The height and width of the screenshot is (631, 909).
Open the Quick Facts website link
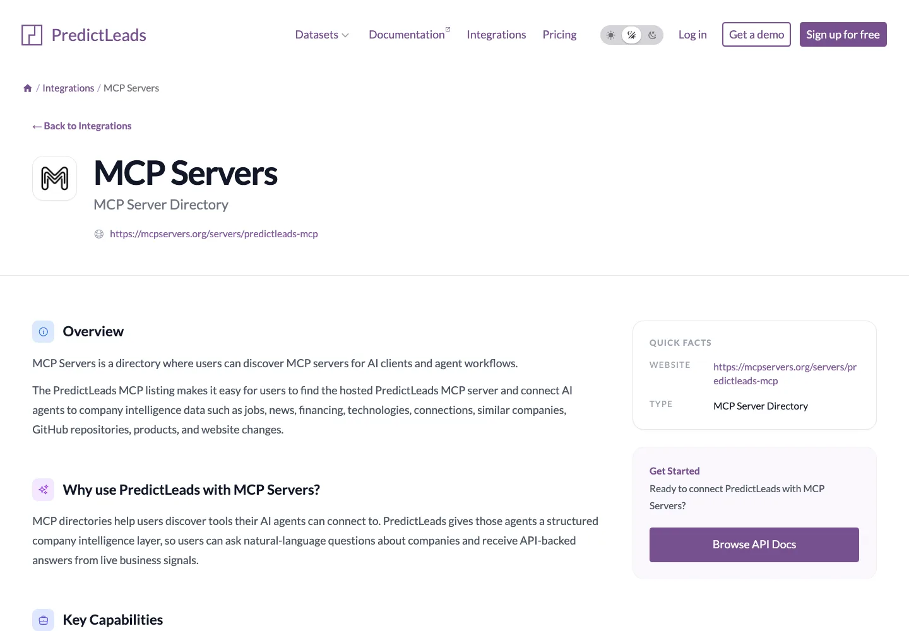(x=785, y=374)
